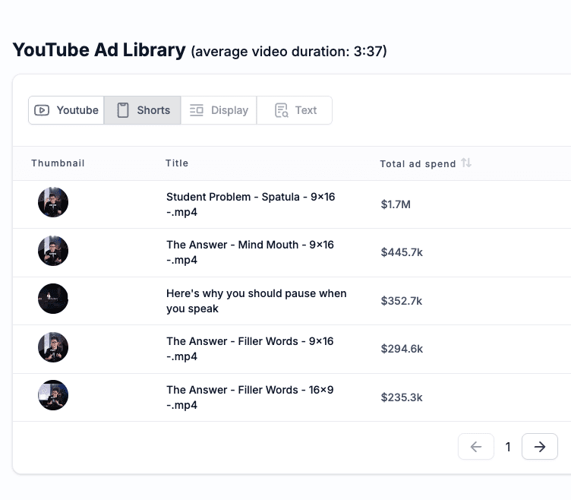571x500 pixels.
Task: Click the Text search document icon
Action: tap(282, 110)
